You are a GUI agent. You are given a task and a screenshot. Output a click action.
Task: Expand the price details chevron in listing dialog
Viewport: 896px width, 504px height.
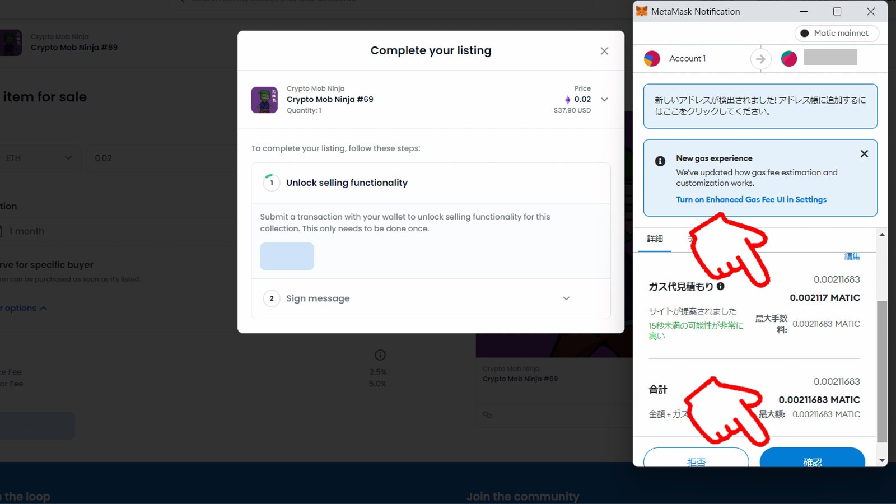point(604,99)
